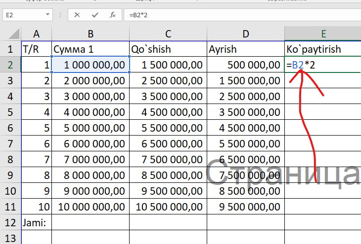The height and width of the screenshot is (244, 361).
Task: Click cell containing 9 000 000,00
Action: tap(90, 191)
